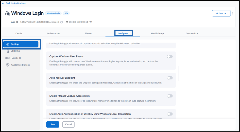Switch to the Details tab

19,33
